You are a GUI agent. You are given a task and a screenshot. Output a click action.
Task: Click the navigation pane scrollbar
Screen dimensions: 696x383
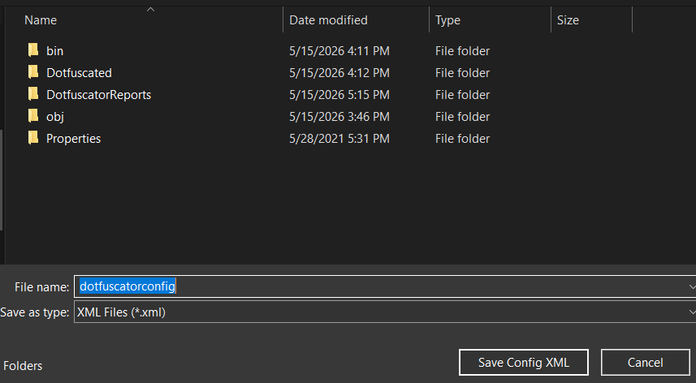tap(2, 179)
